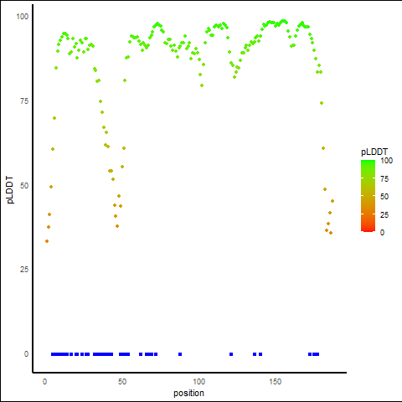Click the rotated y-axis title pLDDT

(x=10, y=190)
